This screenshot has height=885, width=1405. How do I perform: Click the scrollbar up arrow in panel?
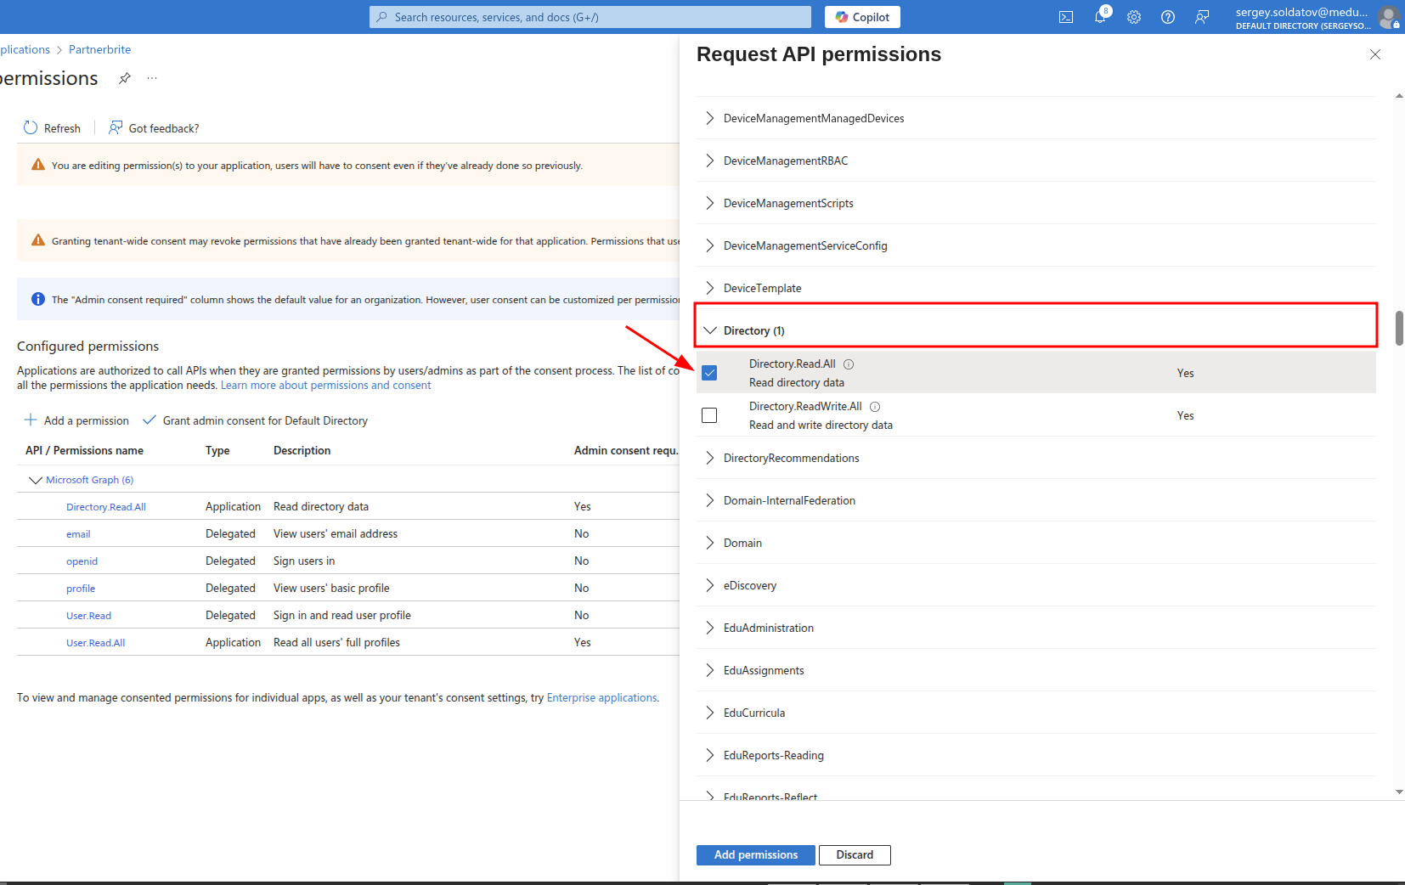tap(1399, 96)
